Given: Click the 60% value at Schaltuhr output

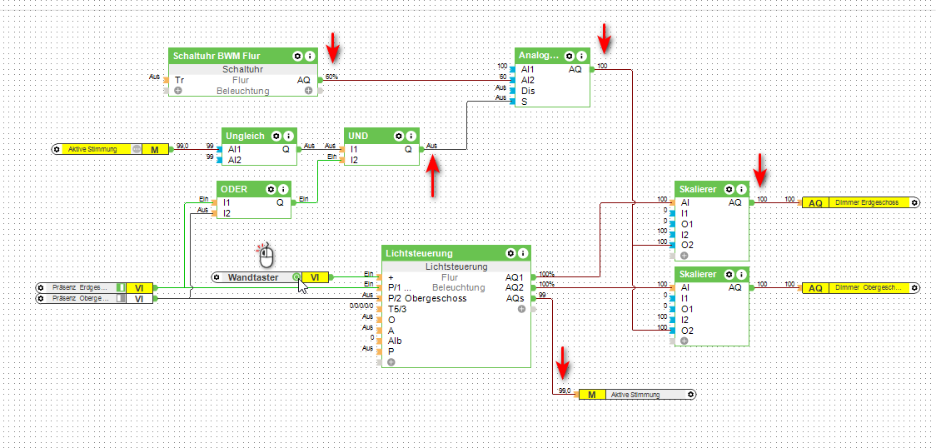Looking at the screenshot, I should (331, 77).
